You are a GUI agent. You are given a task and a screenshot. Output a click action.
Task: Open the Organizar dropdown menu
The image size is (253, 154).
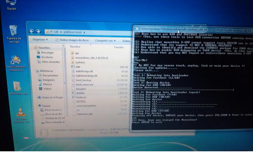tap(41, 40)
